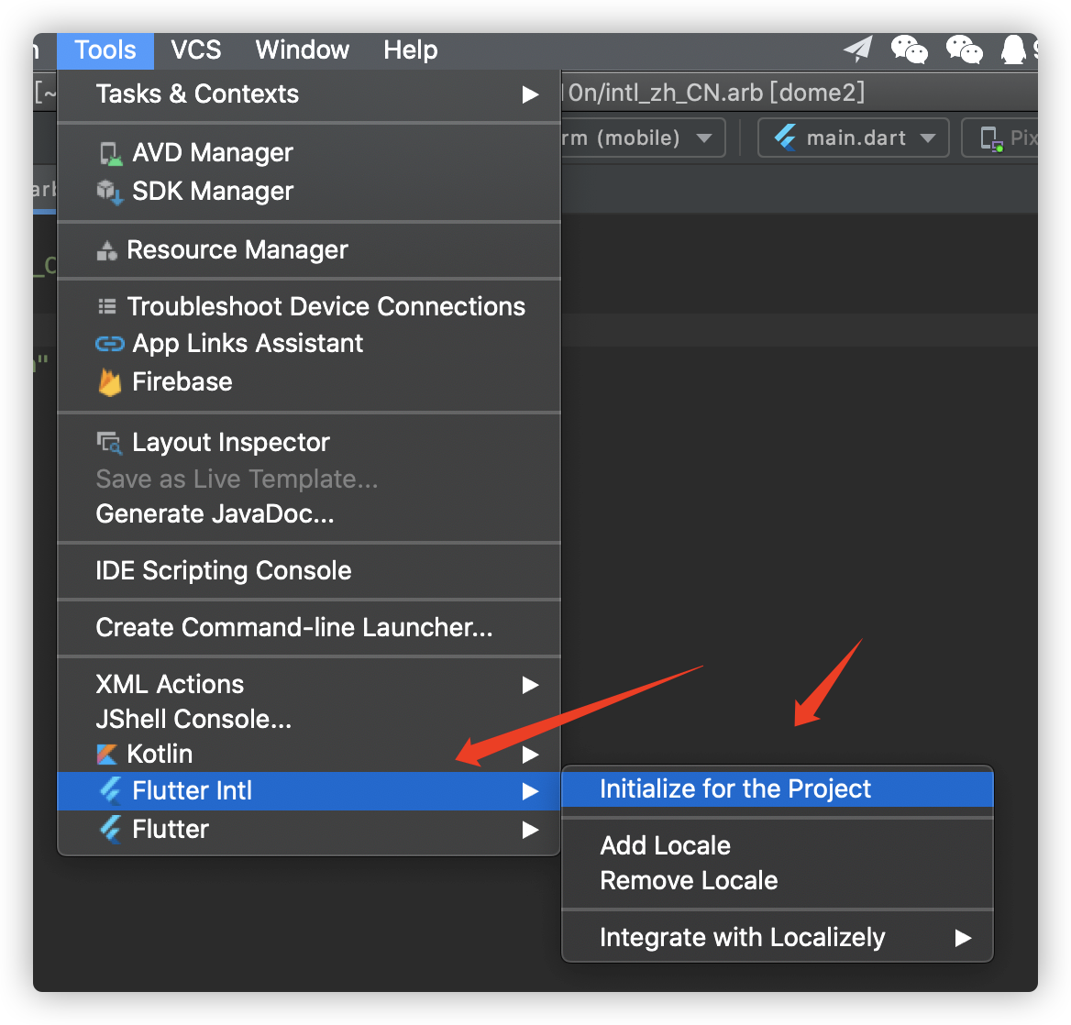Expand the Flutter Intl submenu arrow
1071x1025 pixels.
pos(530,791)
